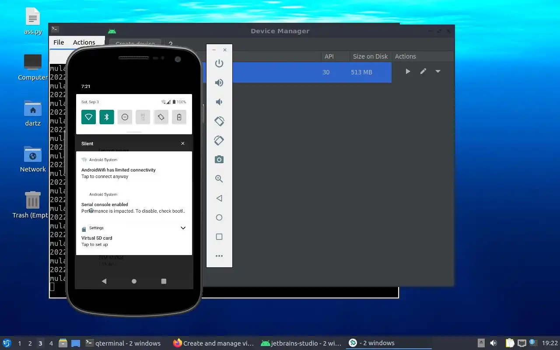Click the emulator home circle in sidebar
Image resolution: width=560 pixels, height=350 pixels.
click(x=219, y=217)
